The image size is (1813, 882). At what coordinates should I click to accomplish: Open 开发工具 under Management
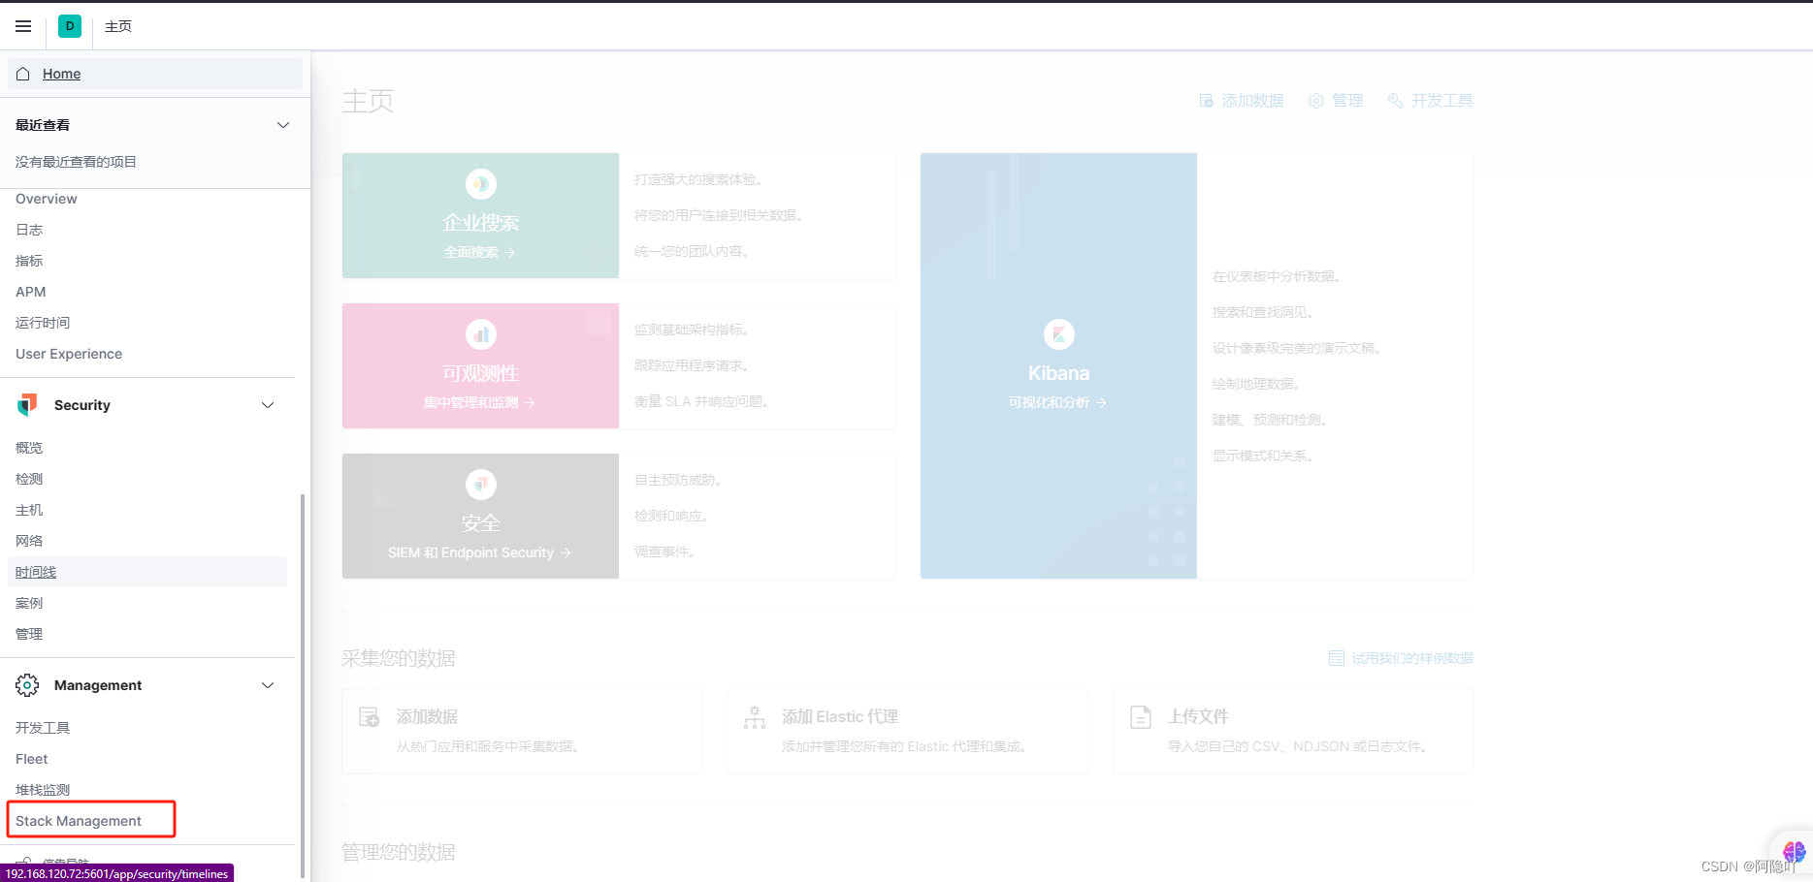[43, 728]
